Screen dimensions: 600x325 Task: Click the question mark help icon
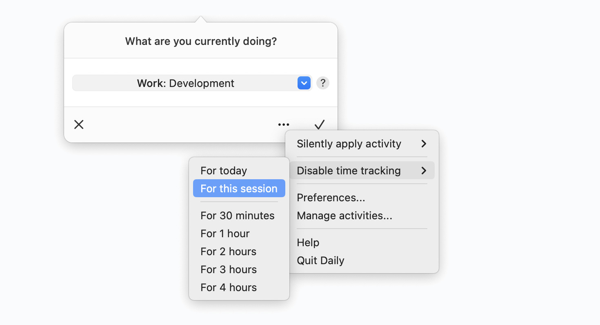[x=322, y=83]
